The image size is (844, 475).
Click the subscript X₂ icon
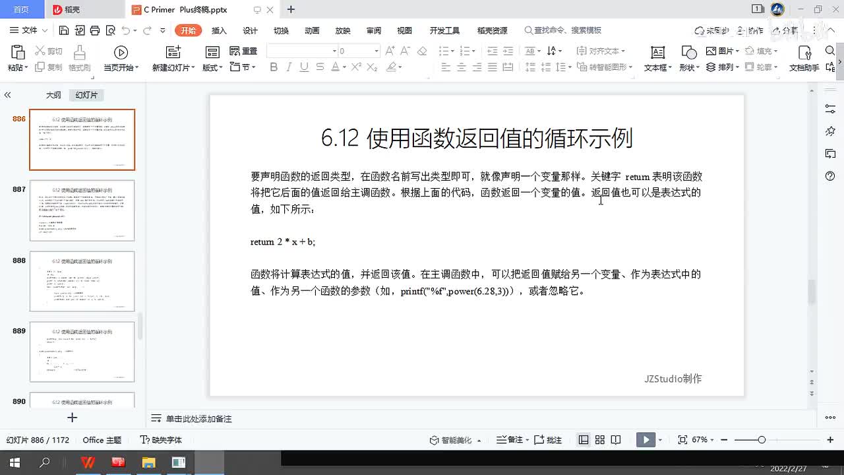click(x=372, y=67)
